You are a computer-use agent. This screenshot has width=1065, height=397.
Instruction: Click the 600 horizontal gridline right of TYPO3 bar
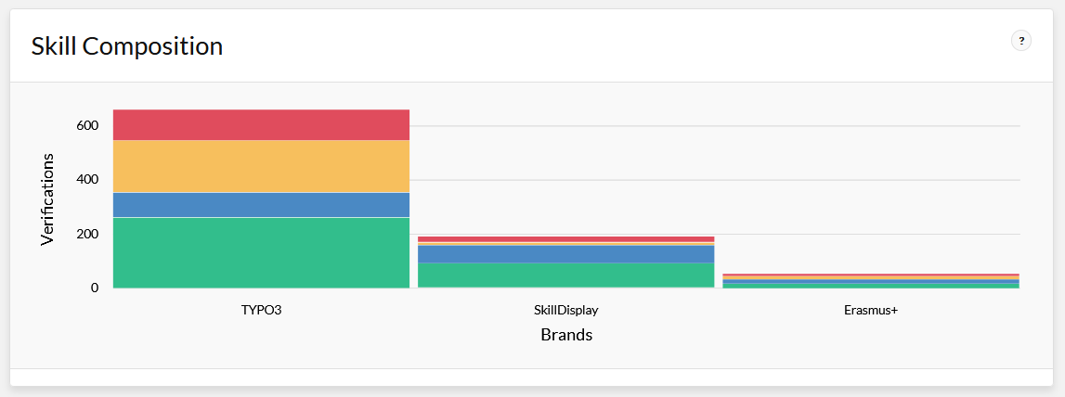coord(715,125)
